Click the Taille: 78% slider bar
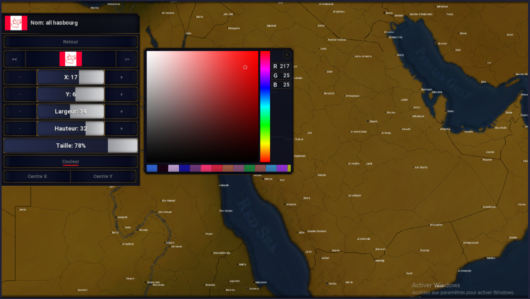530x299 pixels. pyautogui.click(x=71, y=146)
